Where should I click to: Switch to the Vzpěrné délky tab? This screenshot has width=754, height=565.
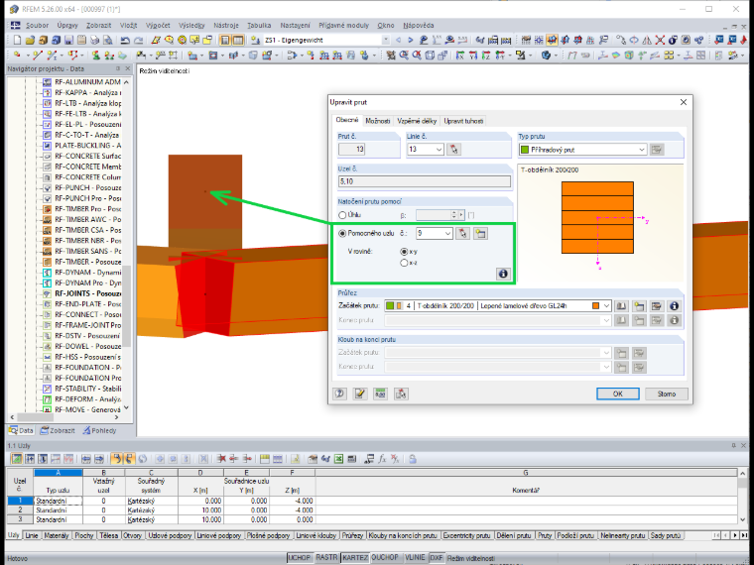(x=417, y=121)
